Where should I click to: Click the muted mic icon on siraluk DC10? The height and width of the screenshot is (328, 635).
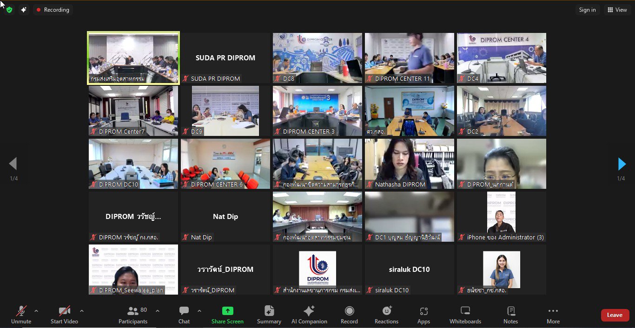(370, 290)
